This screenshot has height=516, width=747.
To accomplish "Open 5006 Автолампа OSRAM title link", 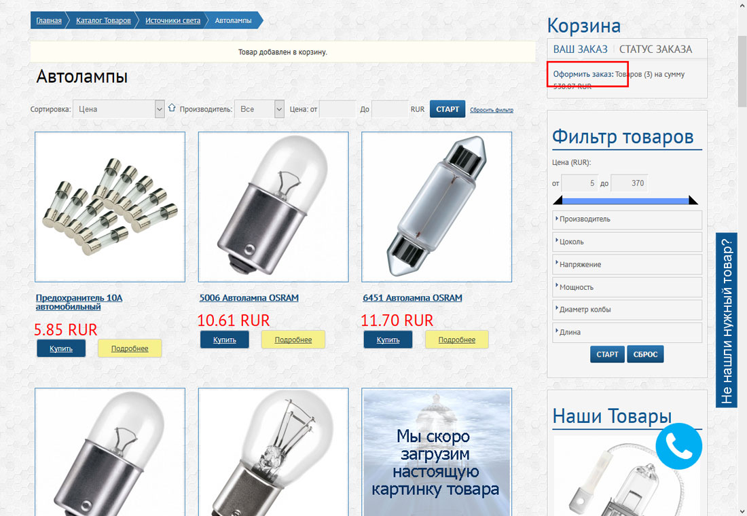I will point(249,298).
